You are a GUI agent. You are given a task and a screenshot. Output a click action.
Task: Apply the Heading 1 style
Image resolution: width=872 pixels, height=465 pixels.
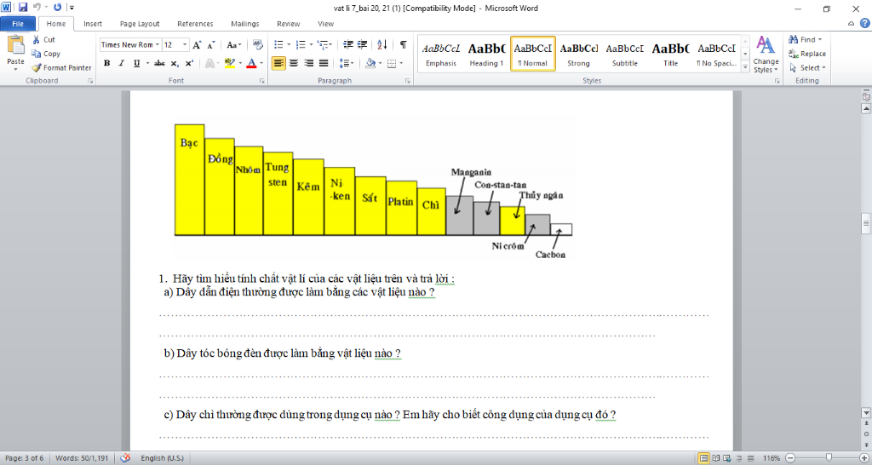click(x=486, y=54)
